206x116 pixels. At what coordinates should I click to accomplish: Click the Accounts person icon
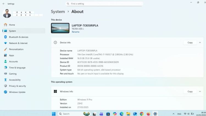5,61
